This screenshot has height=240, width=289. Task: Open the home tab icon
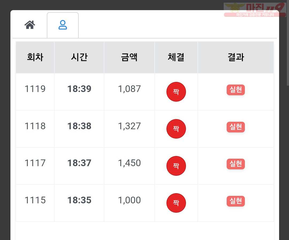click(x=30, y=25)
